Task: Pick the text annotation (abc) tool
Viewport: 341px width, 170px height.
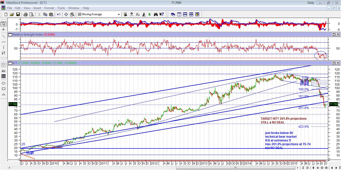Action: 3,71
